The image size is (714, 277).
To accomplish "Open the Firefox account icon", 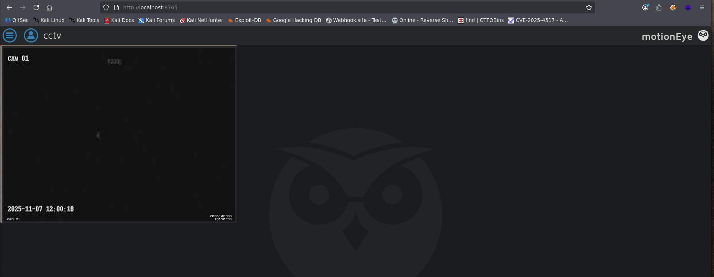I will click(x=645, y=7).
